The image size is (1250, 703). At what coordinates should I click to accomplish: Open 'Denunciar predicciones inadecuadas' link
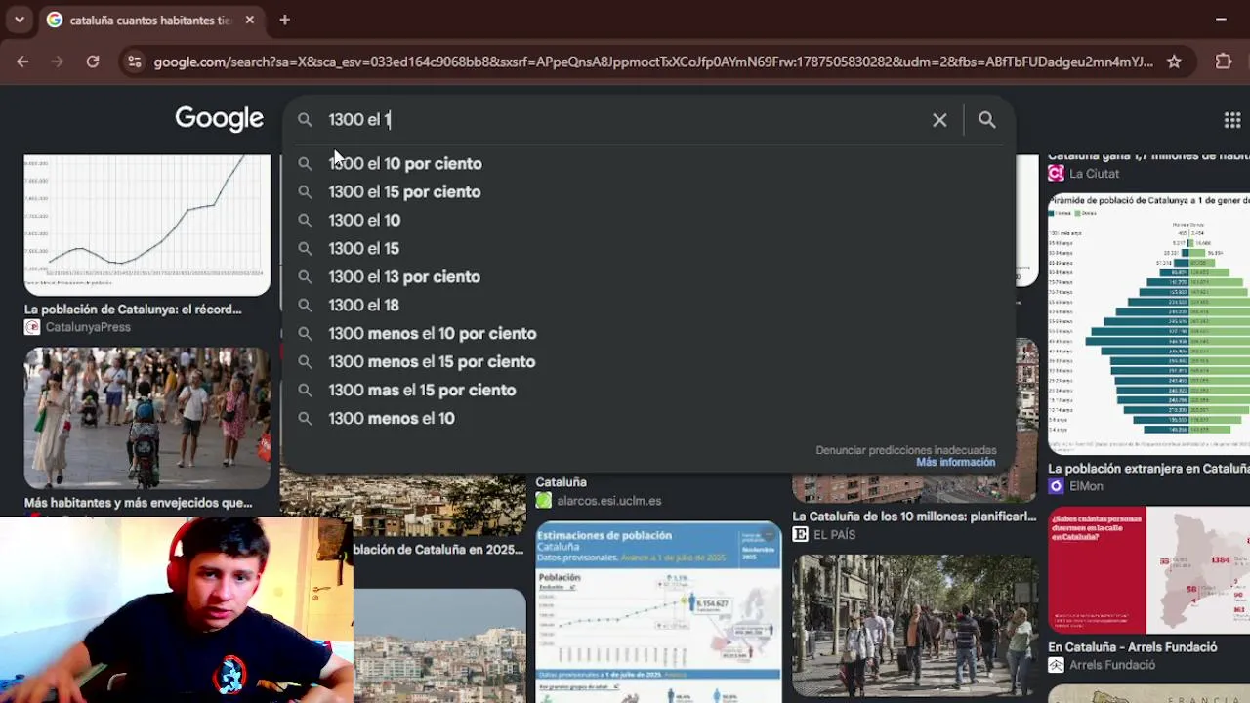coord(906,450)
